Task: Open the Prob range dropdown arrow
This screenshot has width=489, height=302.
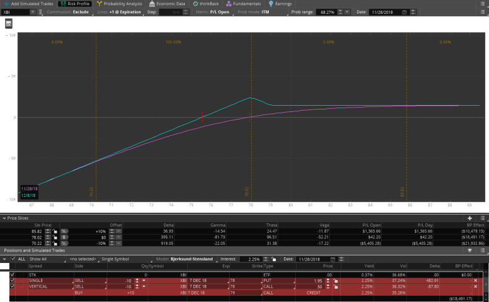Action: tap(347, 12)
